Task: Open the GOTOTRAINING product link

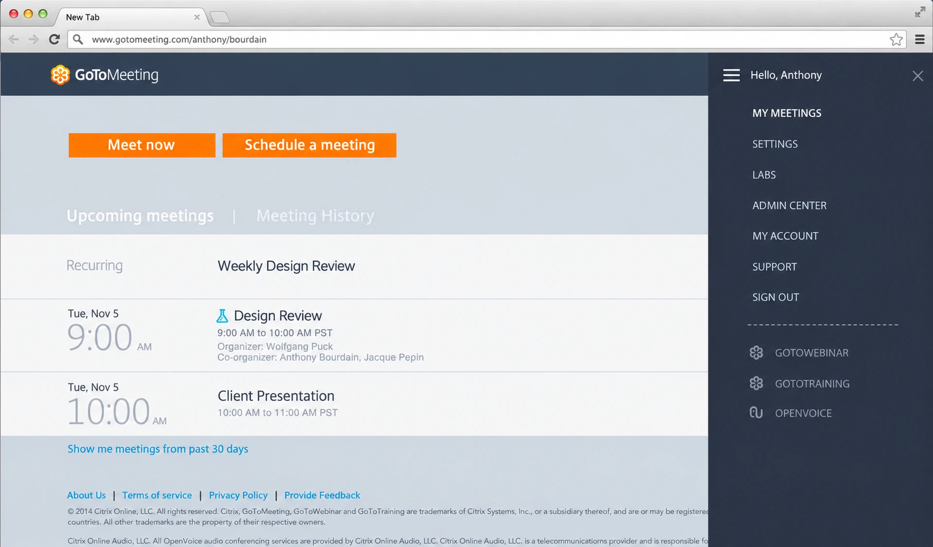Action: 812,384
